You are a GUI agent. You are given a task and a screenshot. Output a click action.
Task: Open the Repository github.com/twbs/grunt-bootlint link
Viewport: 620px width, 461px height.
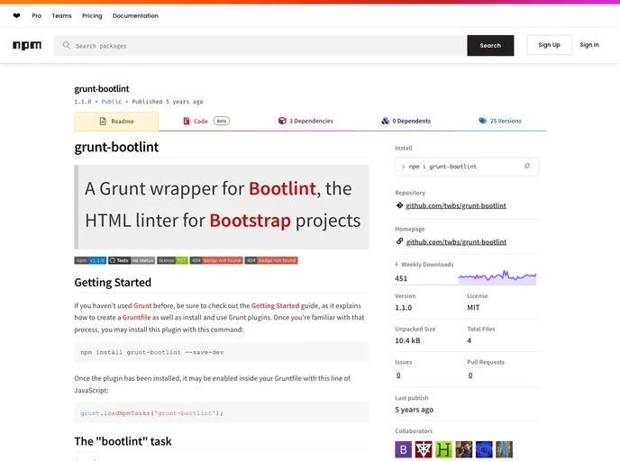click(456, 205)
